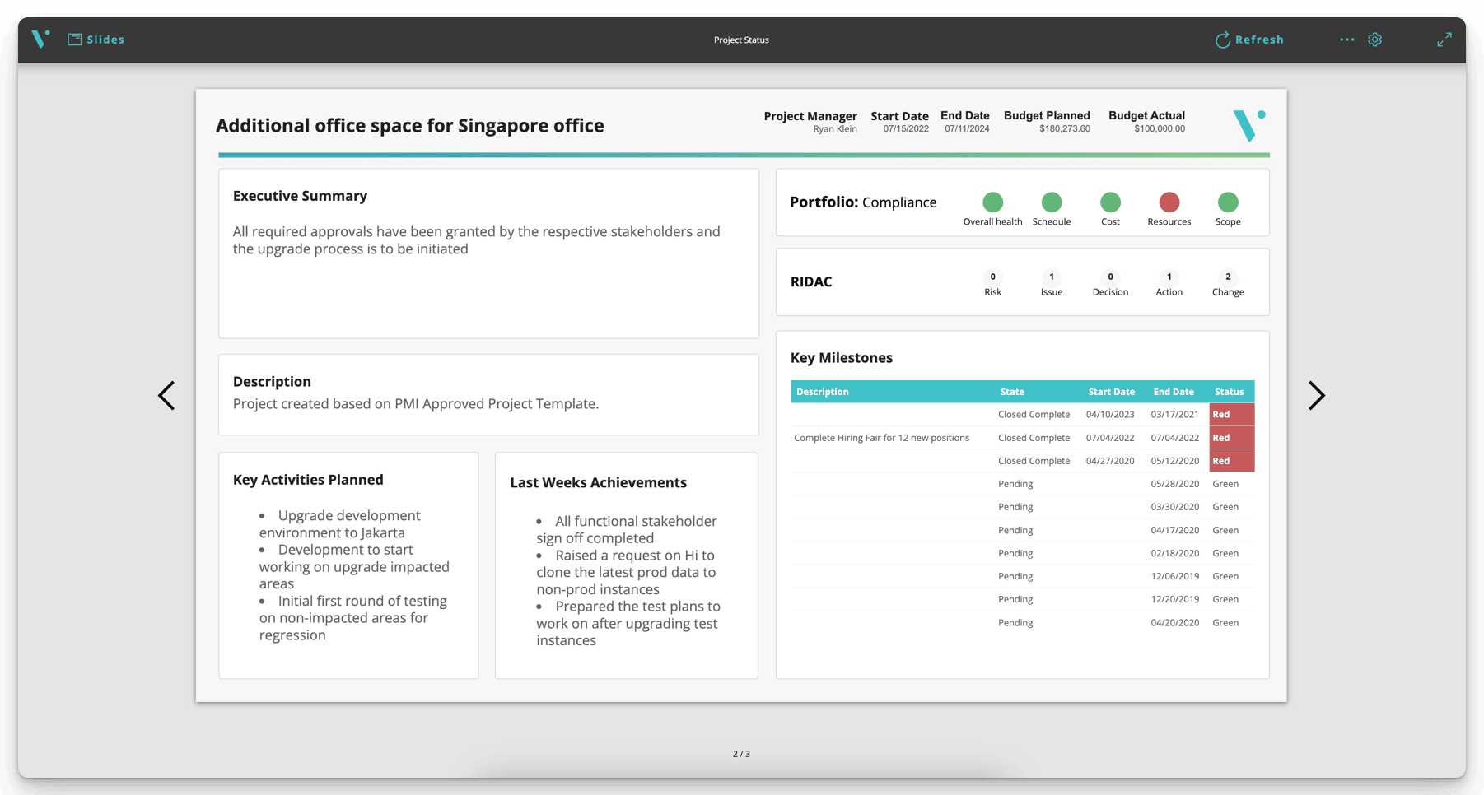Click the Key Activities Planned heading
Viewport: 1484px width, 795px height.
[x=308, y=480]
